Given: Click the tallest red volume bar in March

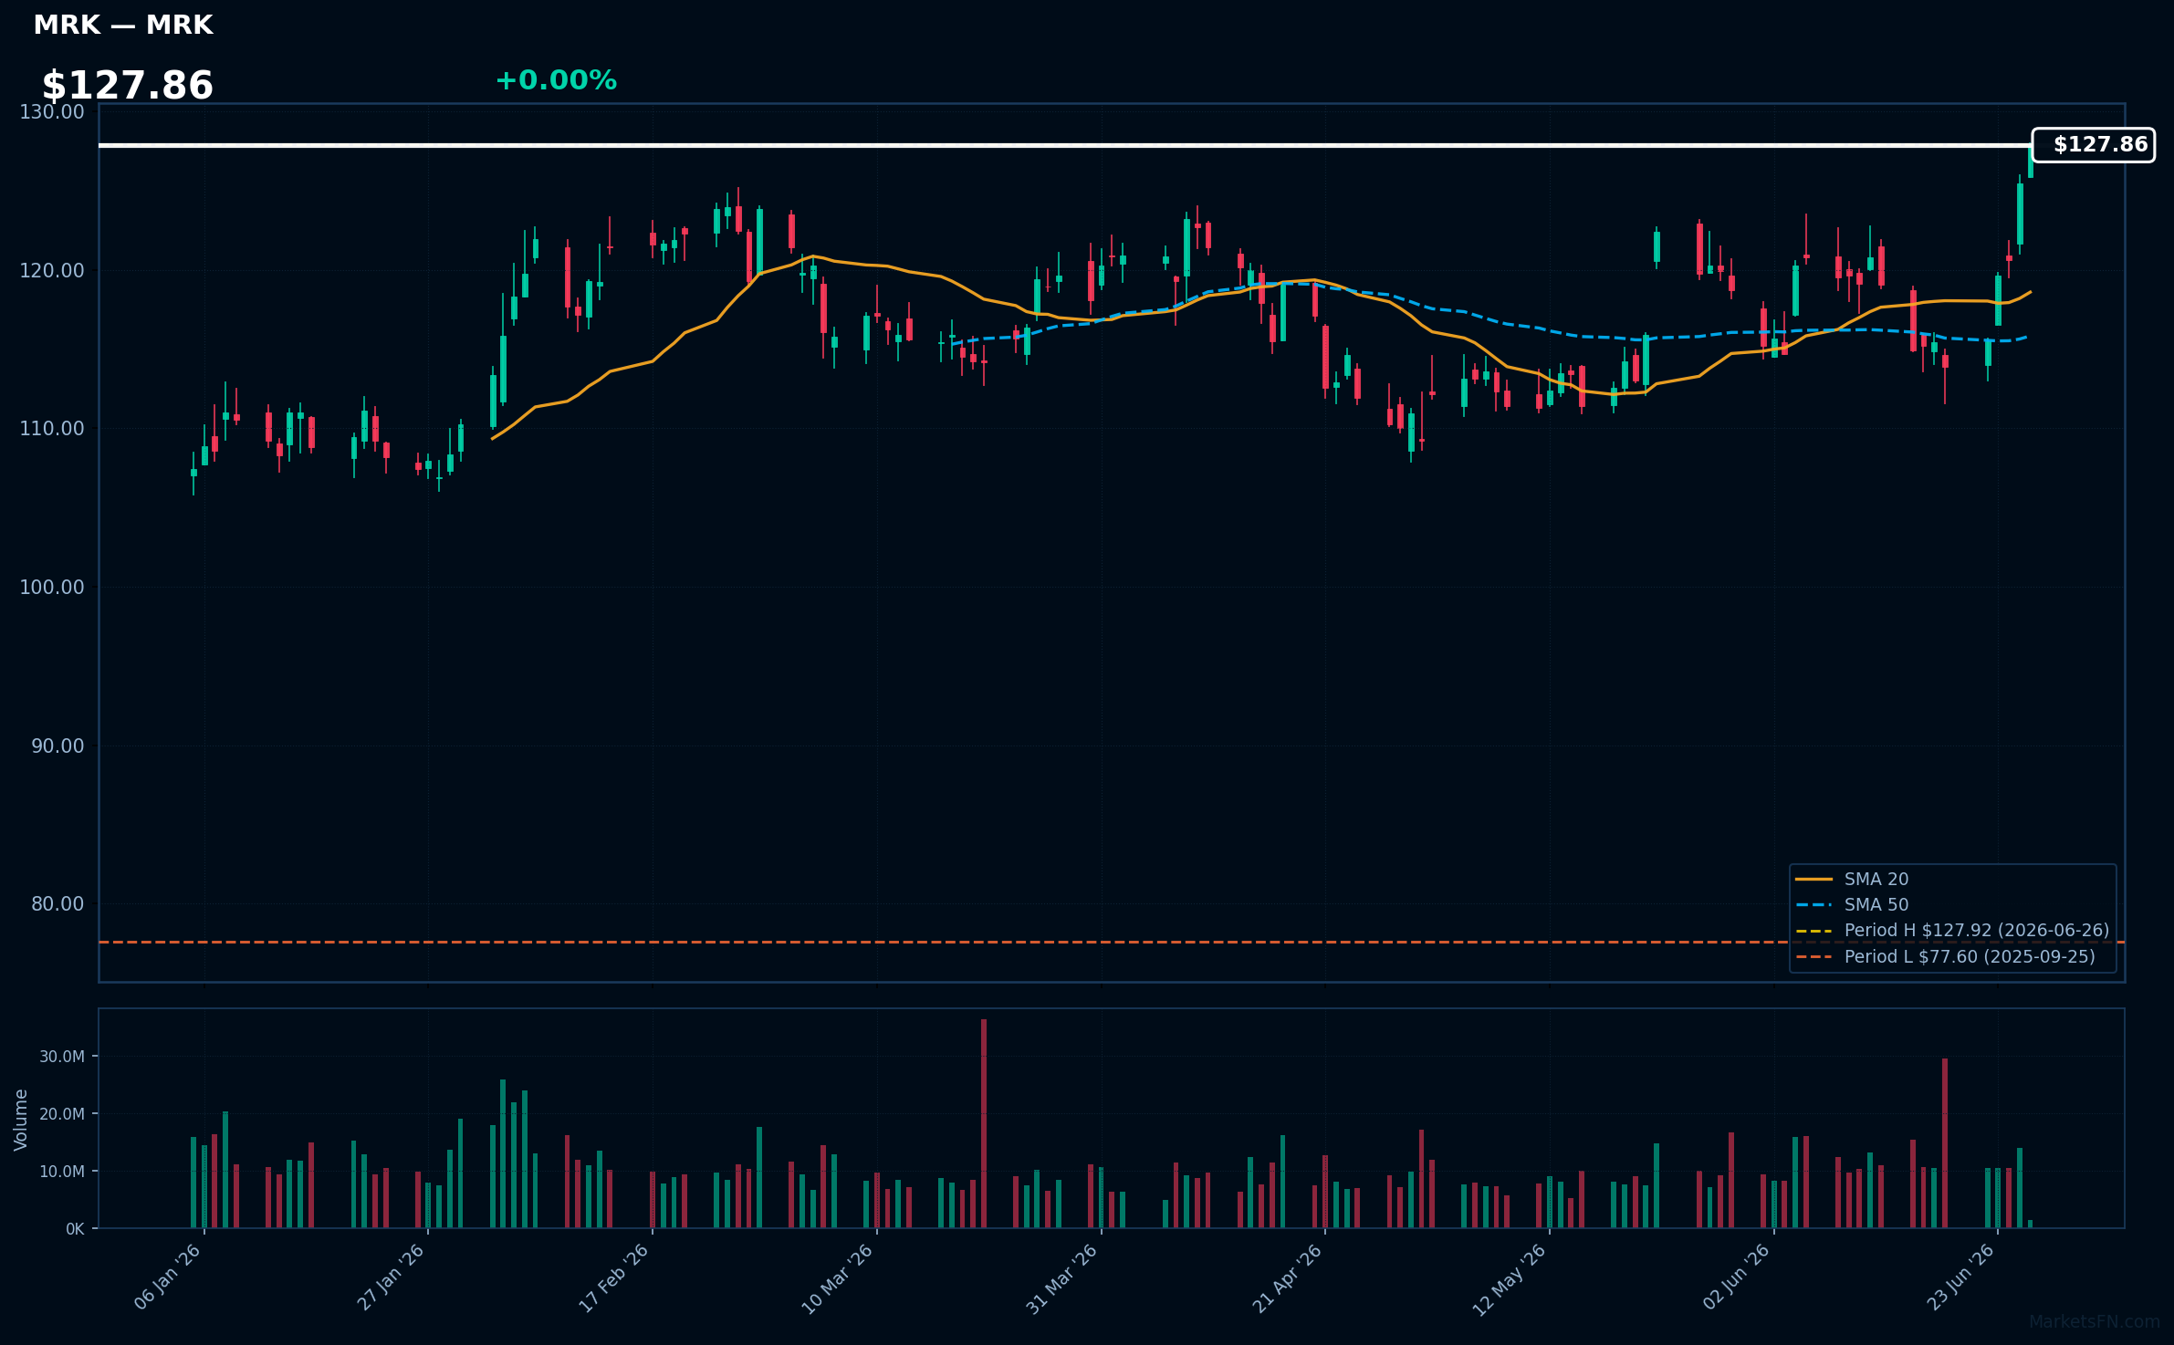Looking at the screenshot, I should point(984,1123).
